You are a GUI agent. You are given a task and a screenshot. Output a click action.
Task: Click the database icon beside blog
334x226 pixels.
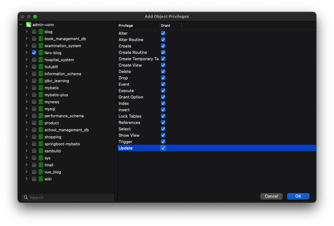pos(40,32)
